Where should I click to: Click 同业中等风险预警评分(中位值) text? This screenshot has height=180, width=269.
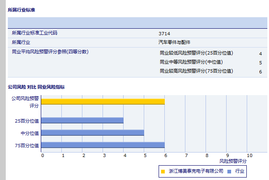[191, 62]
